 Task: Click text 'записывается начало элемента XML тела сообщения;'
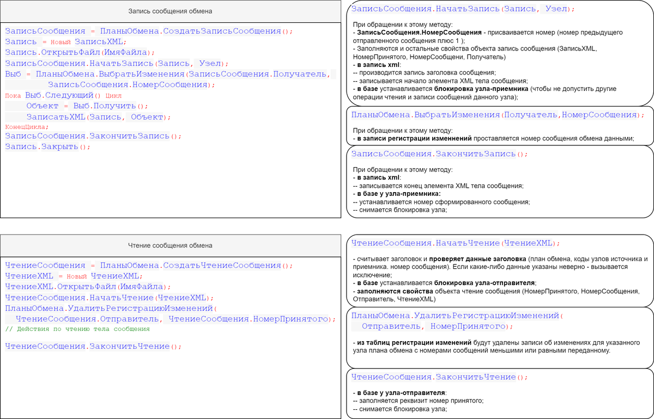(443, 81)
